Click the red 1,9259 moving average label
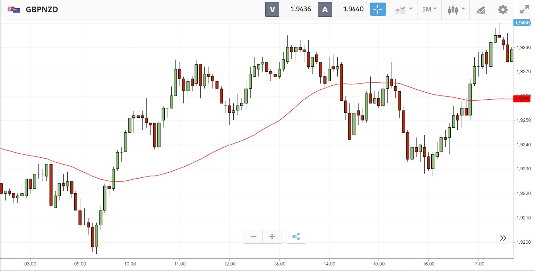The height and width of the screenshot is (271, 535). [521, 99]
